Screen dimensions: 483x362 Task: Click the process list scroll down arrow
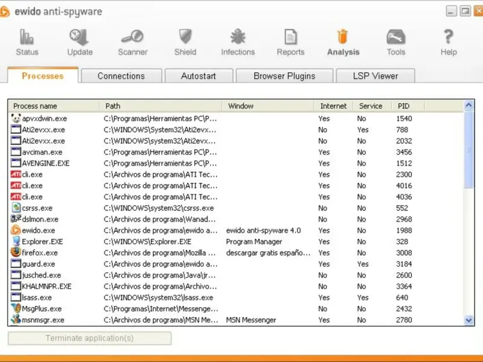coord(469,320)
